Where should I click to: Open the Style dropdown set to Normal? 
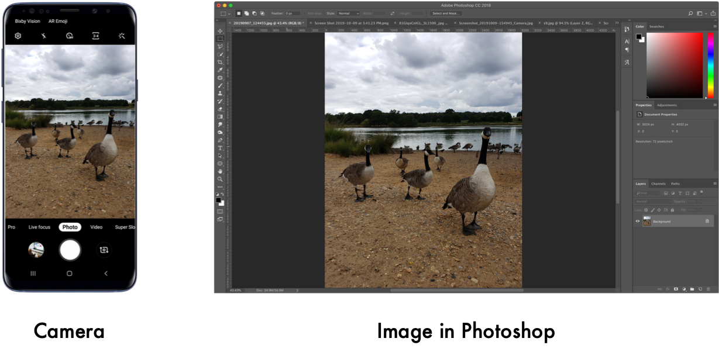tap(348, 13)
